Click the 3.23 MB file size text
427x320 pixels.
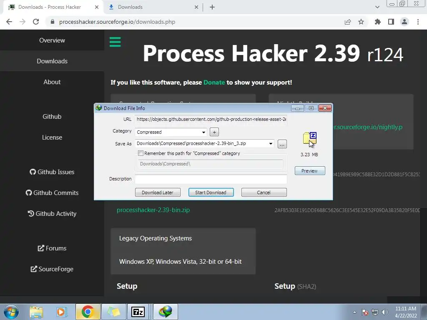pyautogui.click(x=309, y=155)
